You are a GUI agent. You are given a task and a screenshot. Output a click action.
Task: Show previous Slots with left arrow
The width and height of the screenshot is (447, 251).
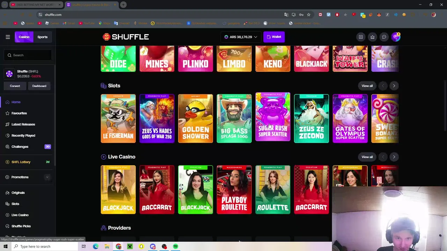(383, 86)
